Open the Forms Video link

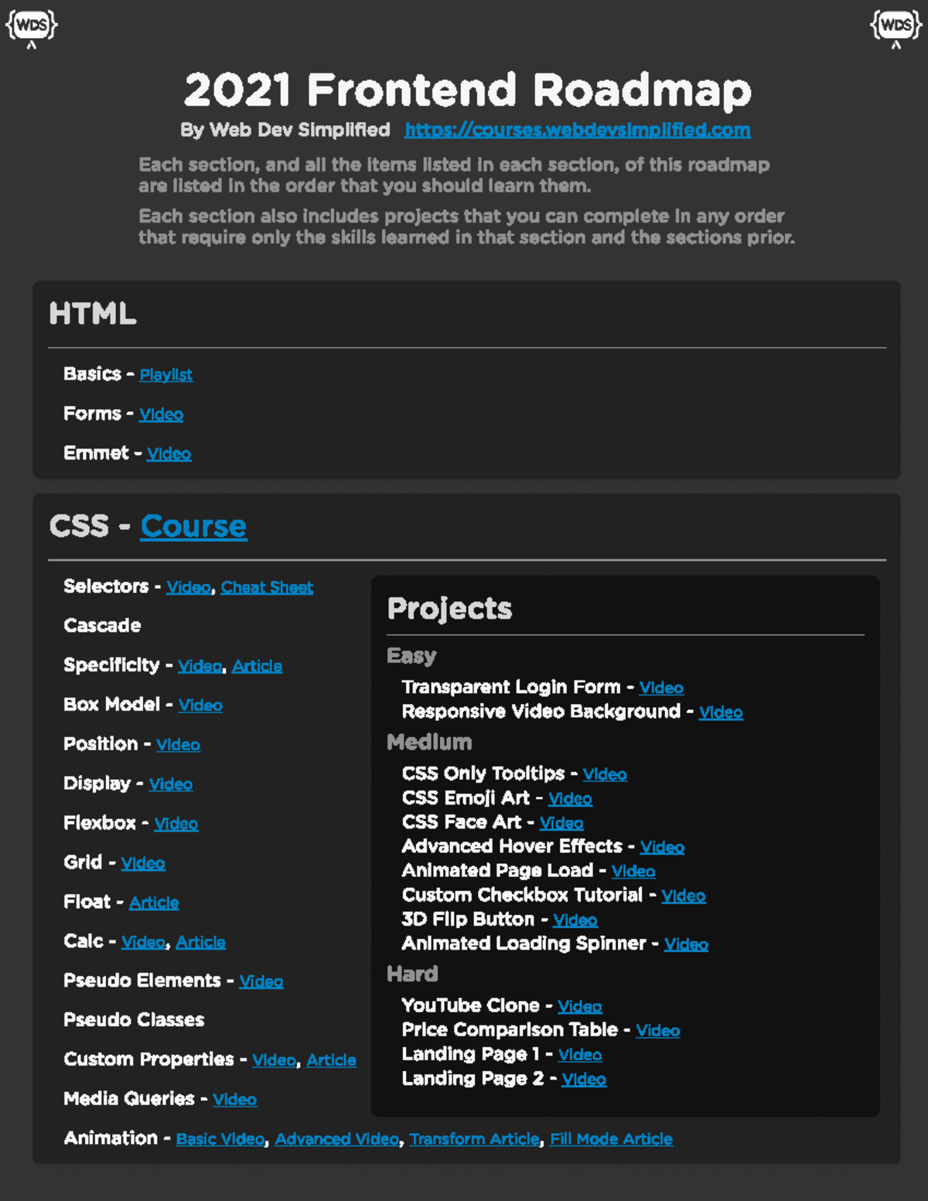161,414
